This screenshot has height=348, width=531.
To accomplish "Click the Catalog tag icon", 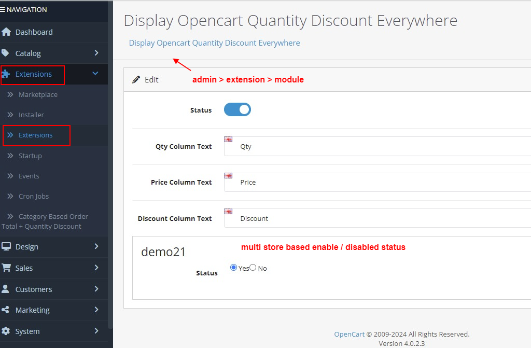I will pos(5,53).
